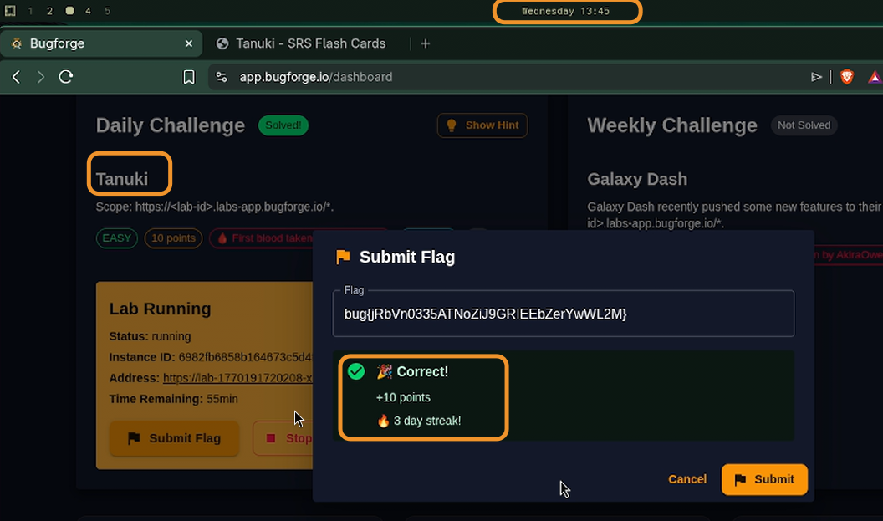Click the bookmark icon beside address bar
Screen dimensions: 883x521
pyautogui.click(x=189, y=77)
